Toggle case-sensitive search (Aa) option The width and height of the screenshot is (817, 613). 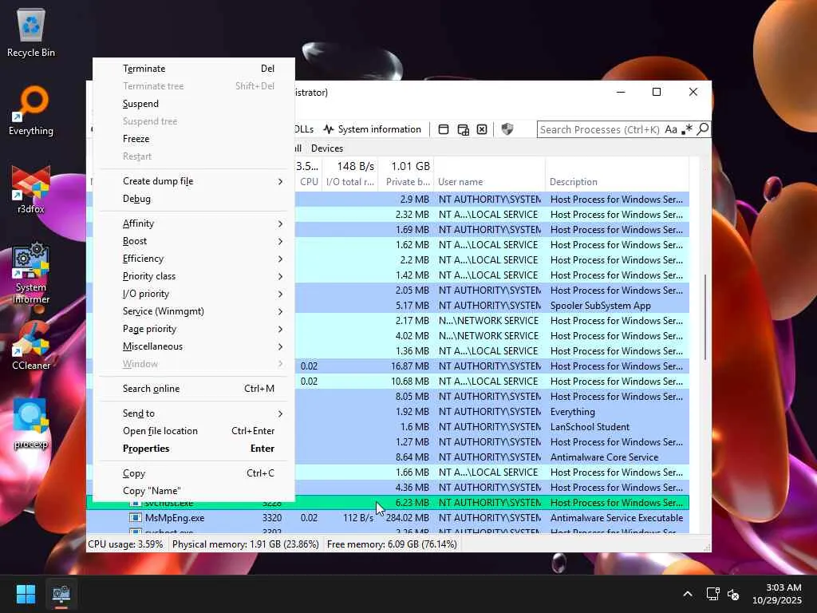tap(670, 129)
